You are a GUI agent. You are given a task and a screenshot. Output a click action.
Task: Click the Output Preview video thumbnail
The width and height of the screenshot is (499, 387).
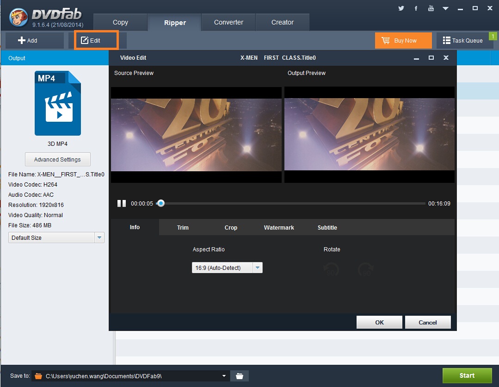[x=369, y=135]
